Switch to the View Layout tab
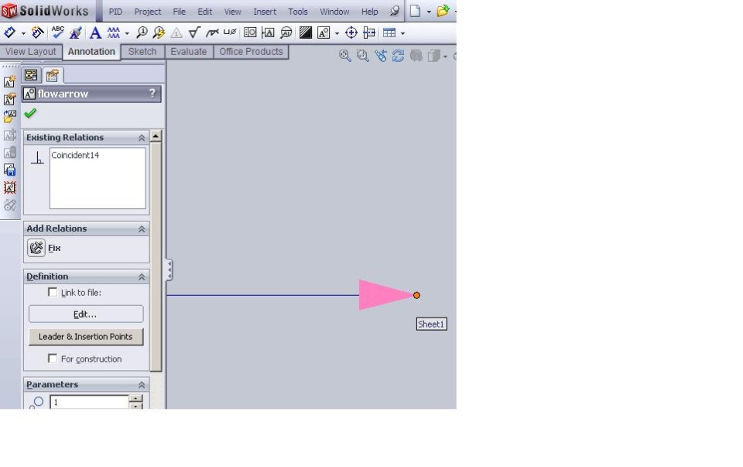Viewport: 743px width, 467px height. click(x=31, y=52)
